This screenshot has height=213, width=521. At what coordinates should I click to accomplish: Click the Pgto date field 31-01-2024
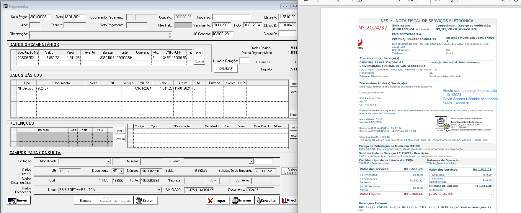point(252,25)
